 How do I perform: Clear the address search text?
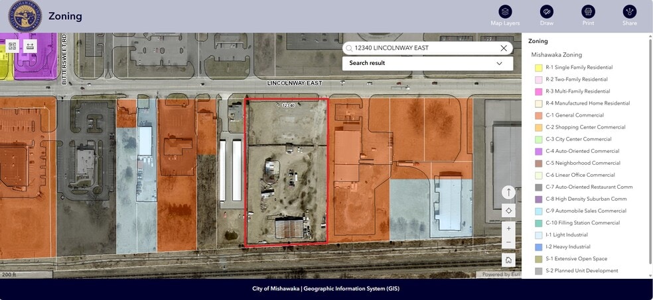pos(504,48)
